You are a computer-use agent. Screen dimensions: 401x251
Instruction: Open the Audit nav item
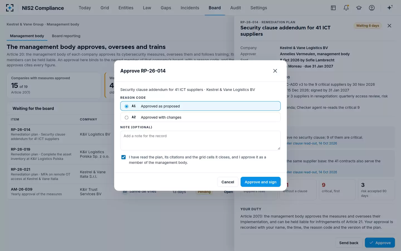pyautogui.click(x=236, y=8)
